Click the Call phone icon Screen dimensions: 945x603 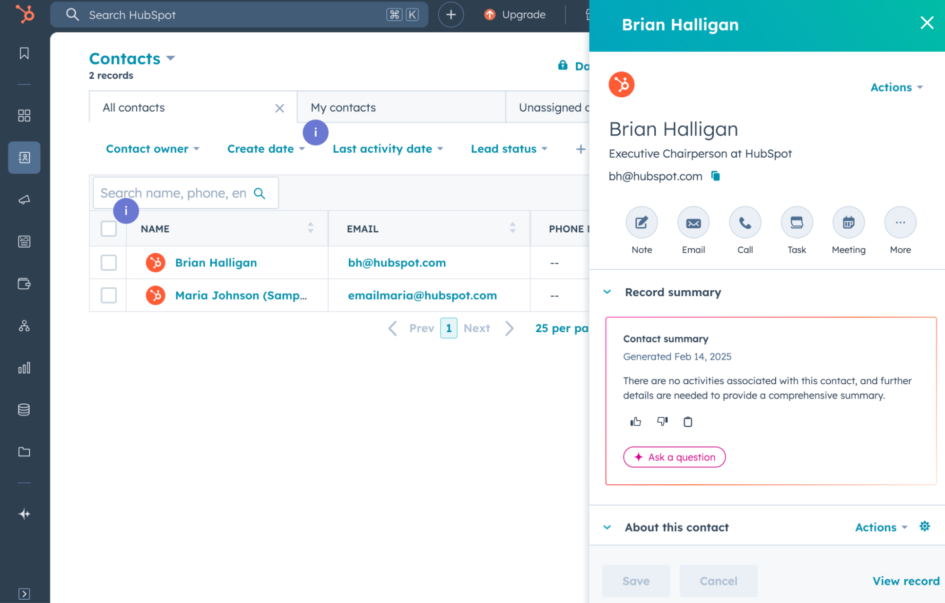click(745, 223)
